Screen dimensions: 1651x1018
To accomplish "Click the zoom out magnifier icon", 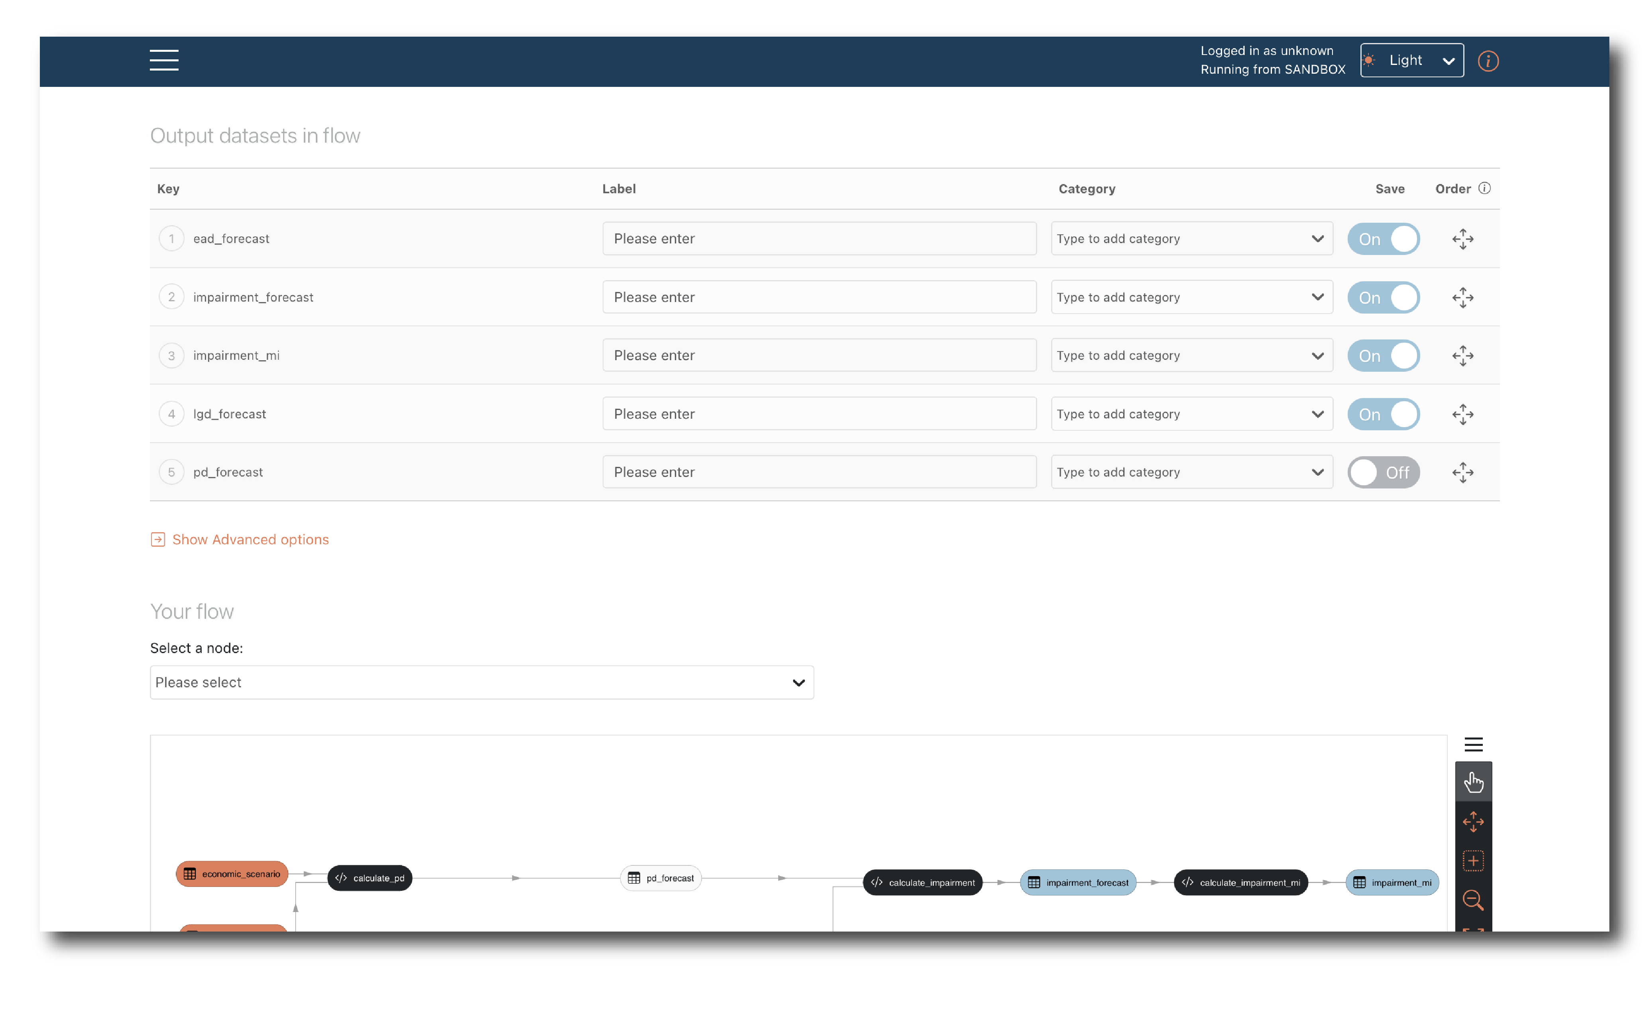I will coord(1472,900).
